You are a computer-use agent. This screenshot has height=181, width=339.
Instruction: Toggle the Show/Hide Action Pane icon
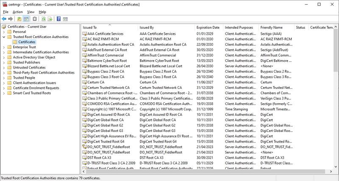coord(65,19)
